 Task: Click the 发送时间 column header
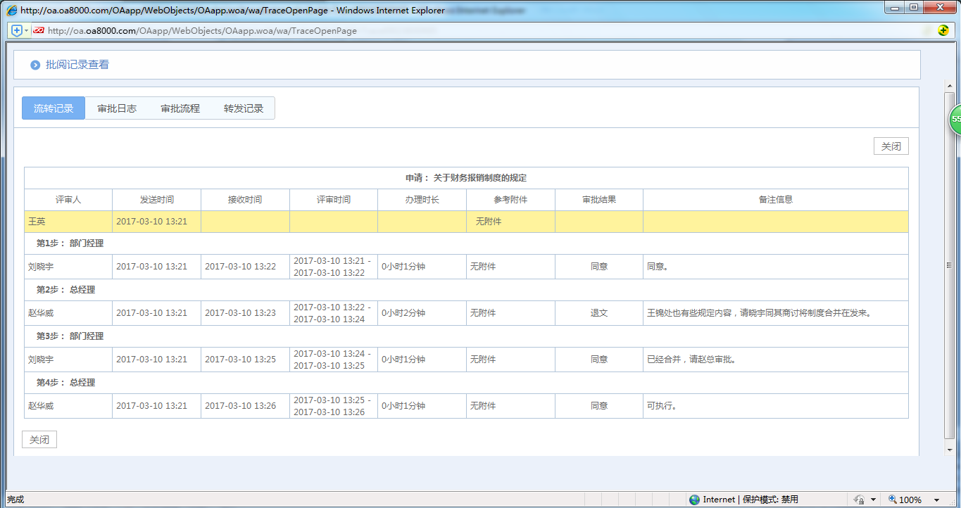pyautogui.click(x=156, y=200)
